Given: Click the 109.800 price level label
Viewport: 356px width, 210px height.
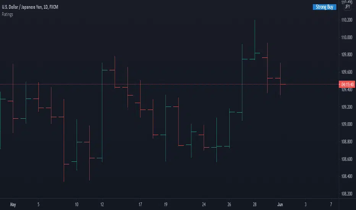Looking at the screenshot, I should coord(347,55).
